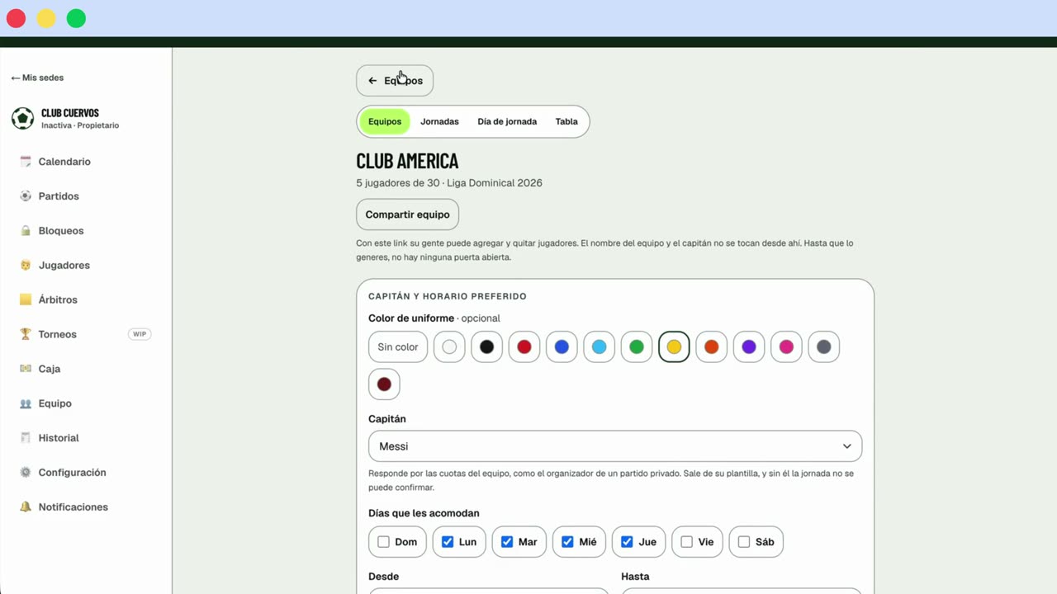Image resolution: width=1057 pixels, height=594 pixels.
Task: Uncheck the Mié day checkbox
Action: [x=567, y=542]
